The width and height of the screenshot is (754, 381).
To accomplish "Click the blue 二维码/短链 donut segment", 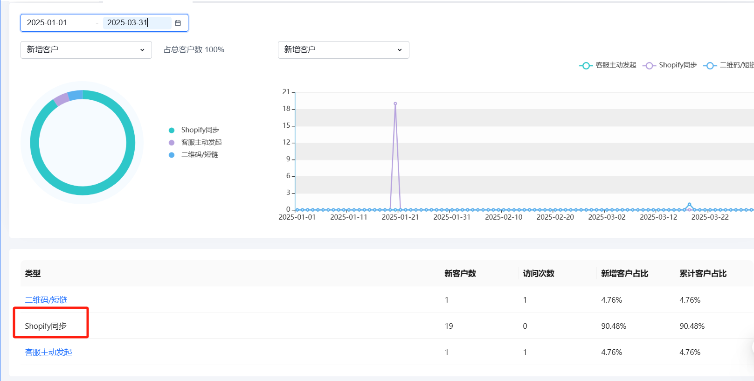I will pyautogui.click(x=75, y=95).
